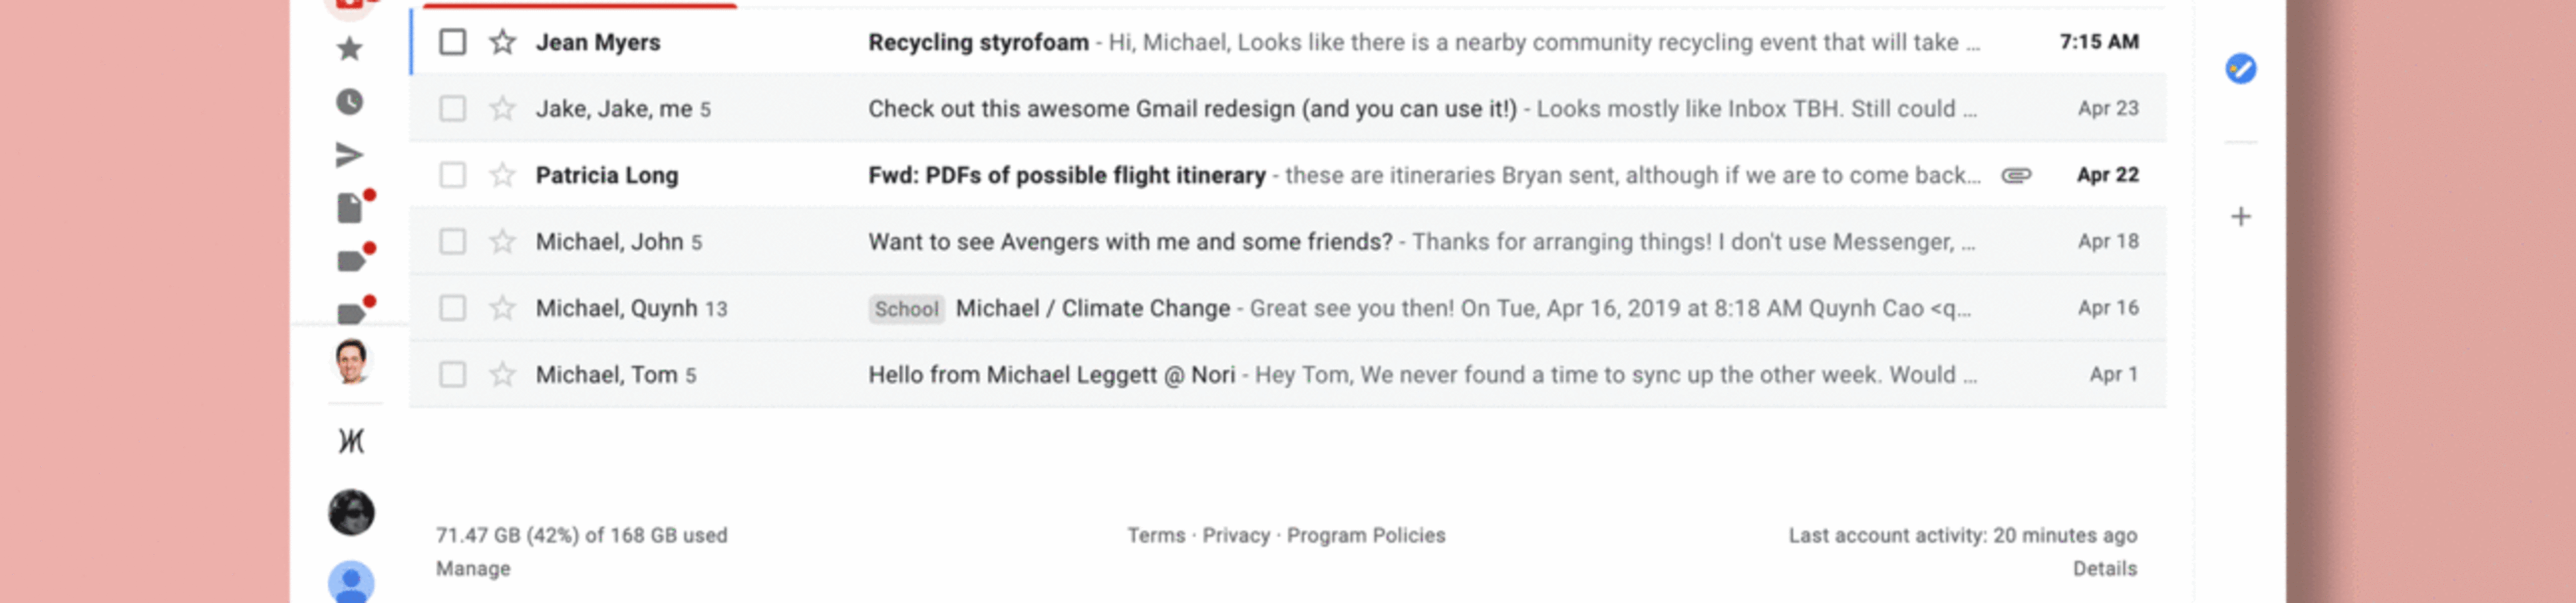Viewport: 2576px width, 603px height.
Task: Open the Manage storage link
Action: pos(473,568)
